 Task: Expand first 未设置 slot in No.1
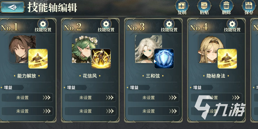pos(27,98)
